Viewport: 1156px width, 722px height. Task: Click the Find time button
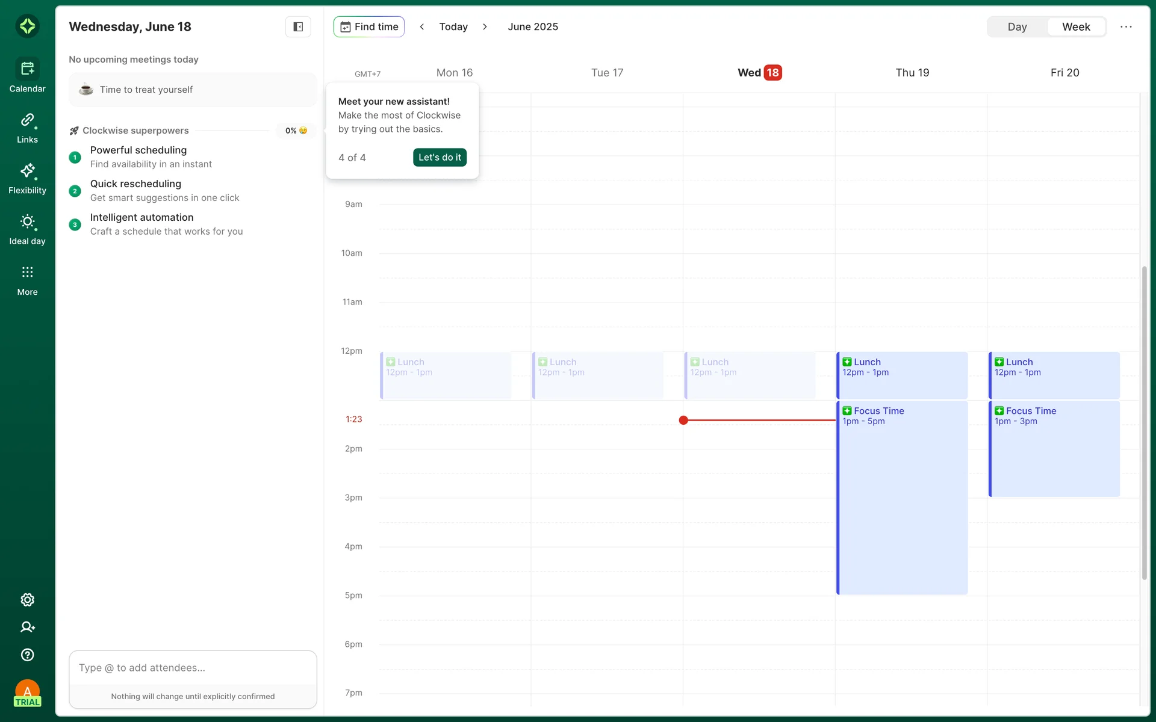[369, 26]
